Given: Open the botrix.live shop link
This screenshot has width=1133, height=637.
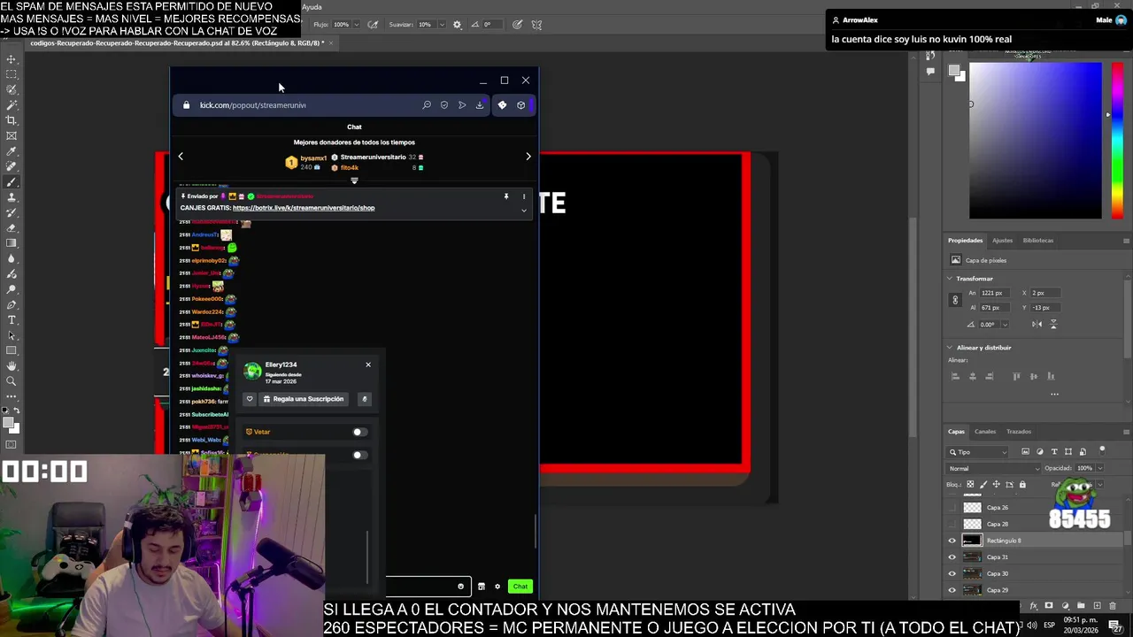Looking at the screenshot, I should point(304,208).
